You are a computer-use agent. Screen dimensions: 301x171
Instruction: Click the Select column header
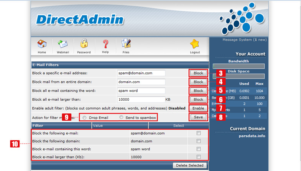pos(178,126)
